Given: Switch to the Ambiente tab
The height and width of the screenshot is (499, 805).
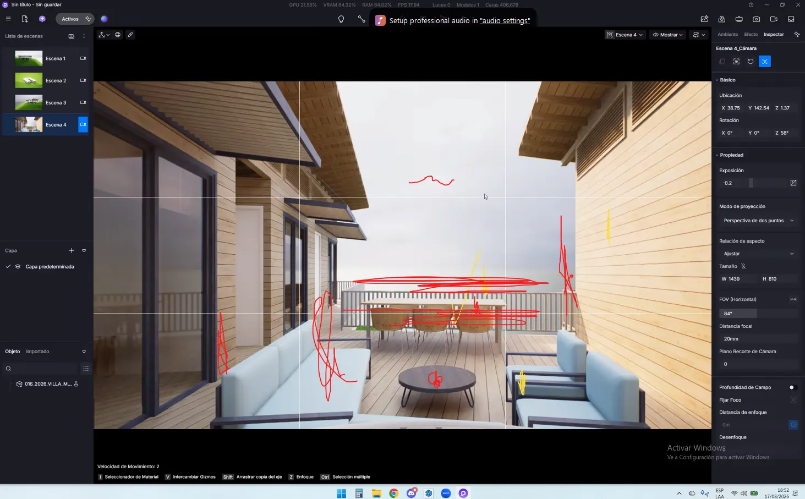Looking at the screenshot, I should coord(727,35).
